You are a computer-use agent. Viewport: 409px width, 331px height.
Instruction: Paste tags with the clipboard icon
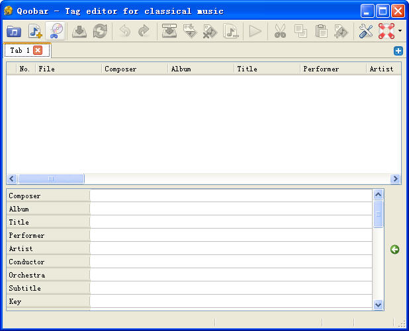[x=321, y=31]
